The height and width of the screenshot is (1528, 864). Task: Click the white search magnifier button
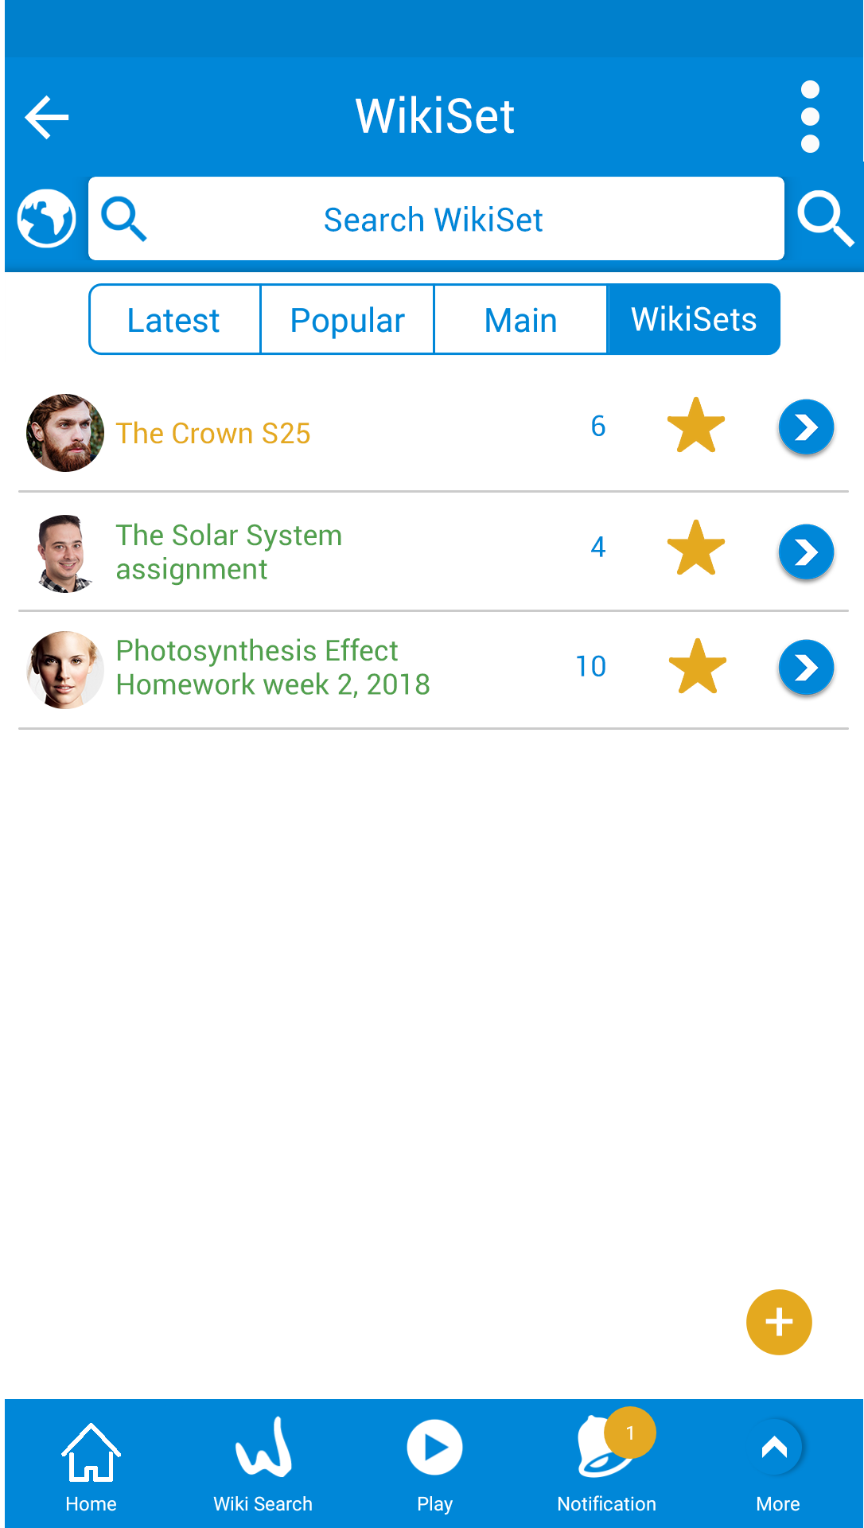[x=825, y=218]
